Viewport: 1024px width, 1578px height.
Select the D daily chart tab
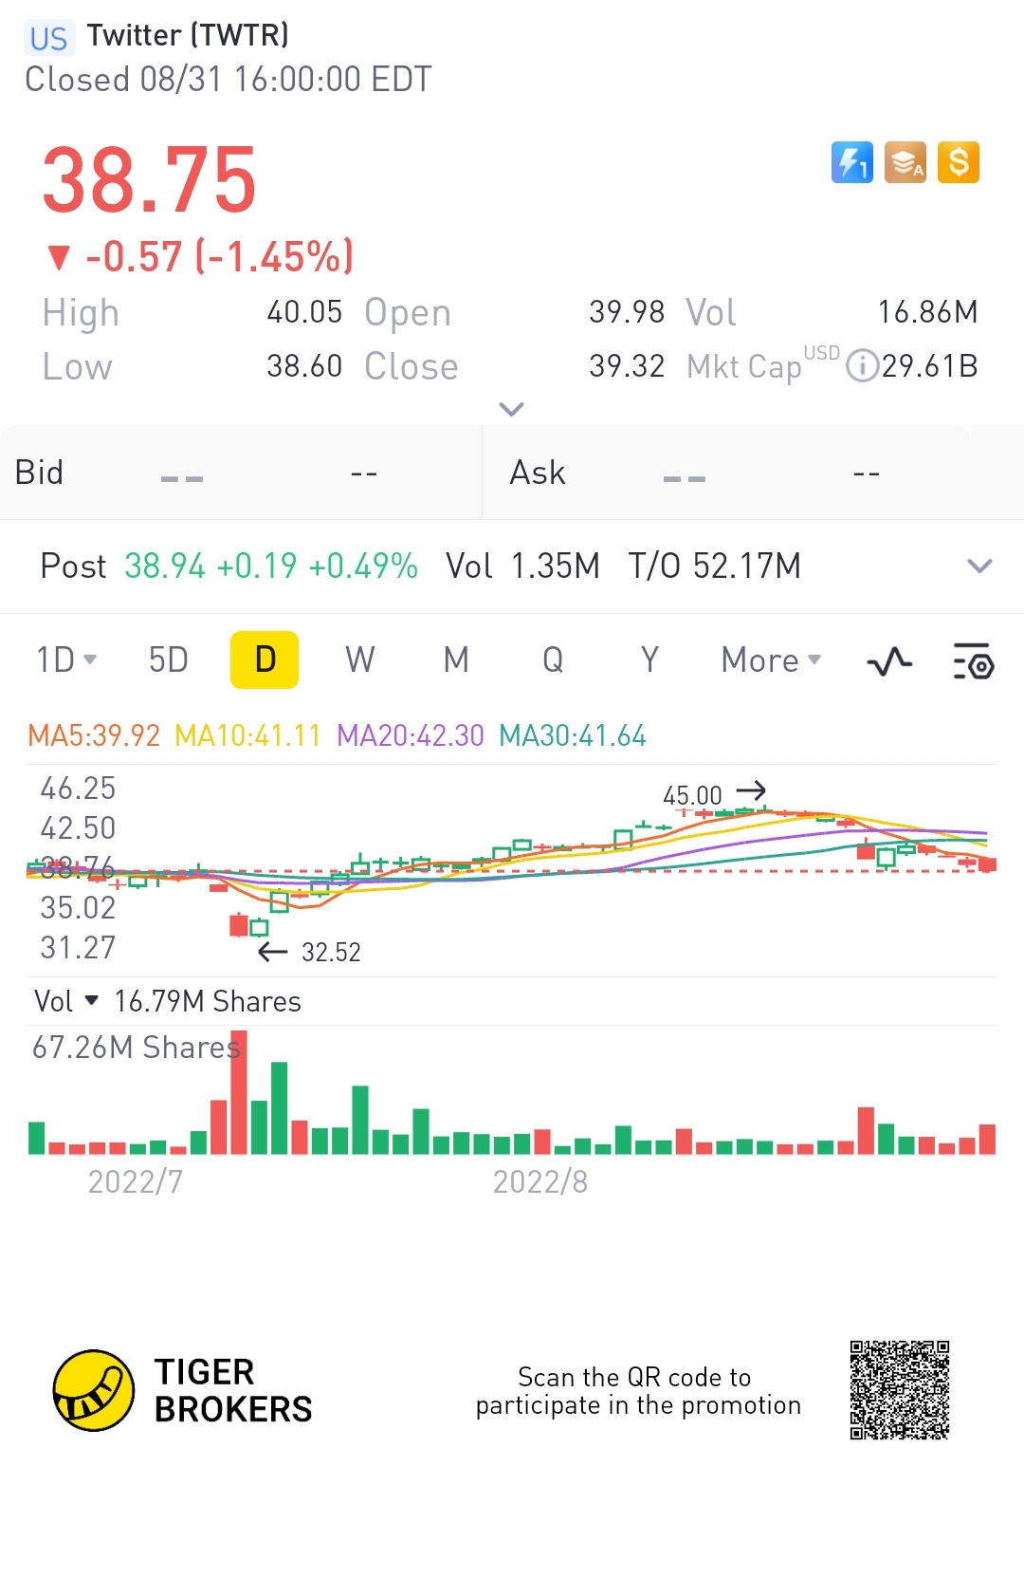point(265,659)
